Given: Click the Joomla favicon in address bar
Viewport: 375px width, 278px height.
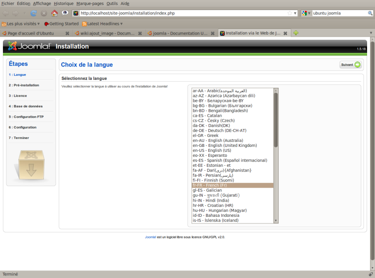Looking at the screenshot, I should coord(76,13).
